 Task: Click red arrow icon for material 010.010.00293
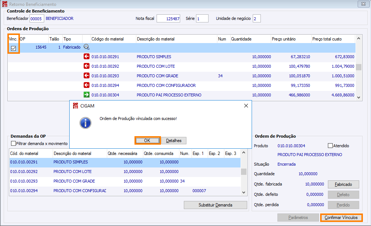coord(87,76)
